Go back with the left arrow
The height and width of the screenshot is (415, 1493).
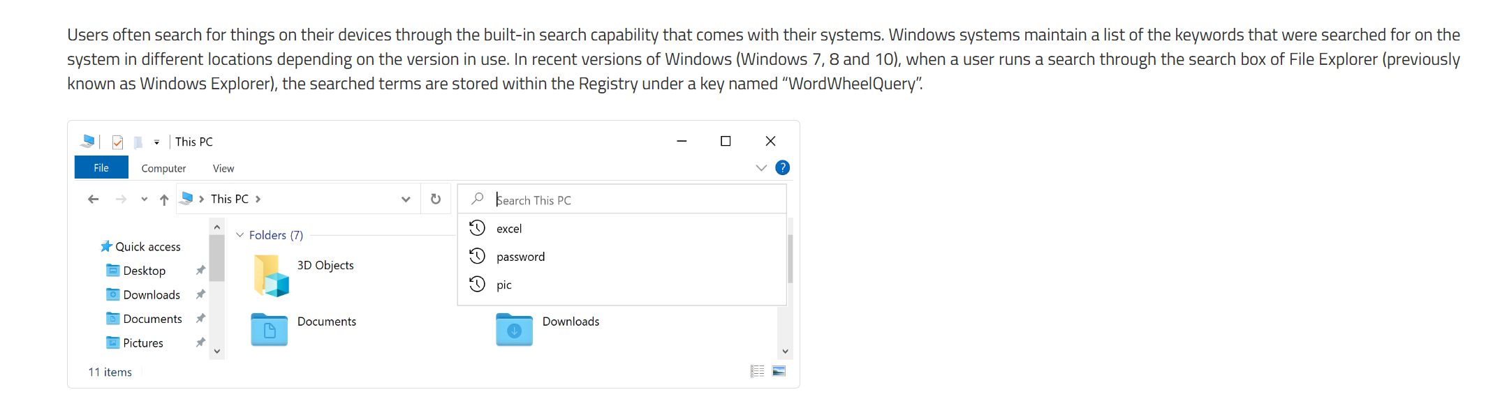coord(93,199)
